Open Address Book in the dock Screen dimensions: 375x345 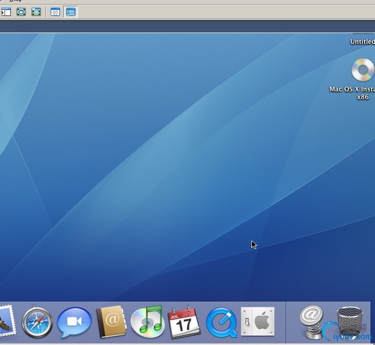coord(111,322)
